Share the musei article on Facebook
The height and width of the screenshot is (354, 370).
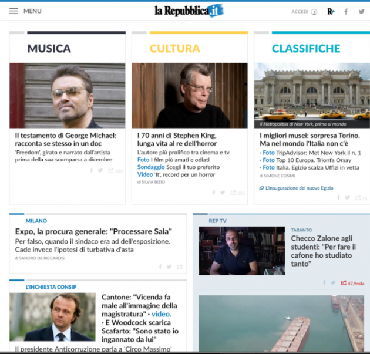(339, 198)
